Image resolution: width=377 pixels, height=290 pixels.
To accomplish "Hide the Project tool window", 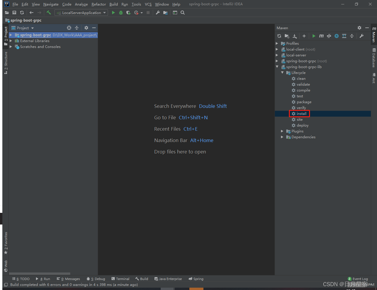I will pyautogui.click(x=94, y=28).
